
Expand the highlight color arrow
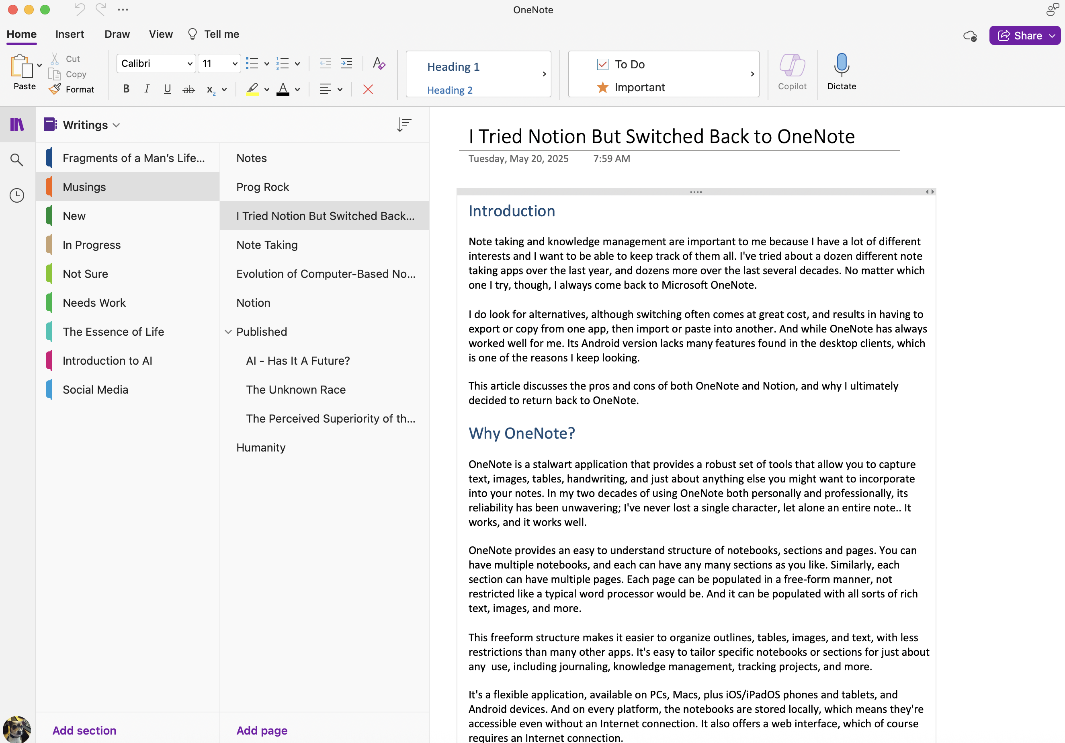tap(267, 90)
